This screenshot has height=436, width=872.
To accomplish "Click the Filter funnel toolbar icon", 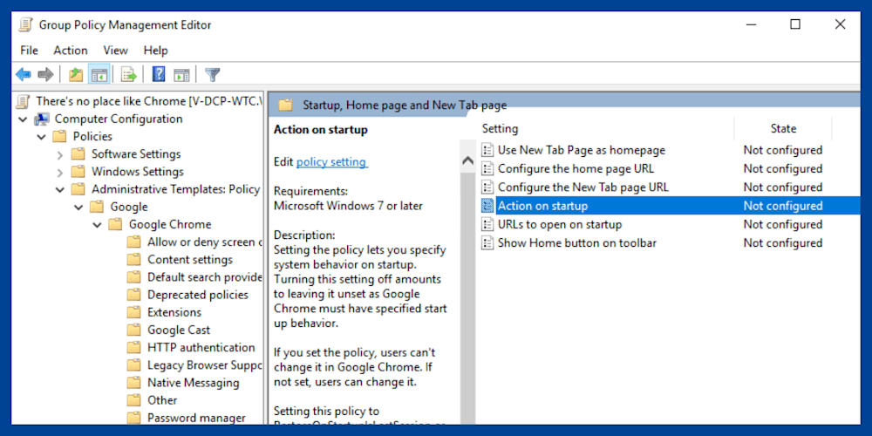I will click(x=213, y=74).
